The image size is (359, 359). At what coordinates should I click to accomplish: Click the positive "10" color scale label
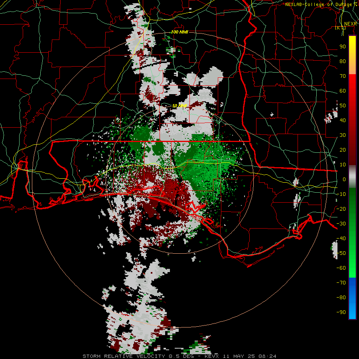tap(343, 165)
